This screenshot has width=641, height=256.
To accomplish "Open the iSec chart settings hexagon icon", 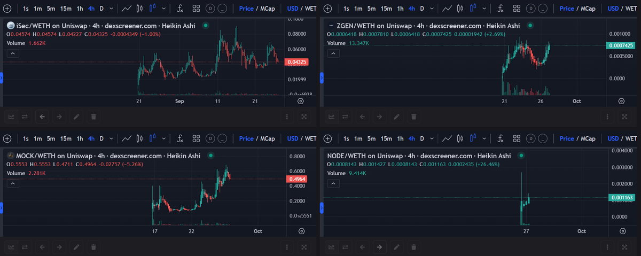I will pyautogui.click(x=301, y=100).
